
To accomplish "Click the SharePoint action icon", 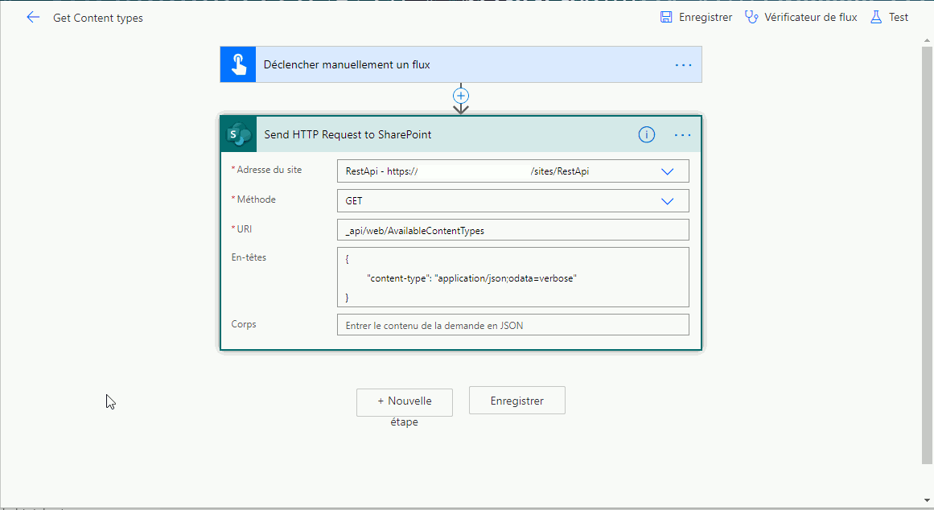I will (239, 134).
